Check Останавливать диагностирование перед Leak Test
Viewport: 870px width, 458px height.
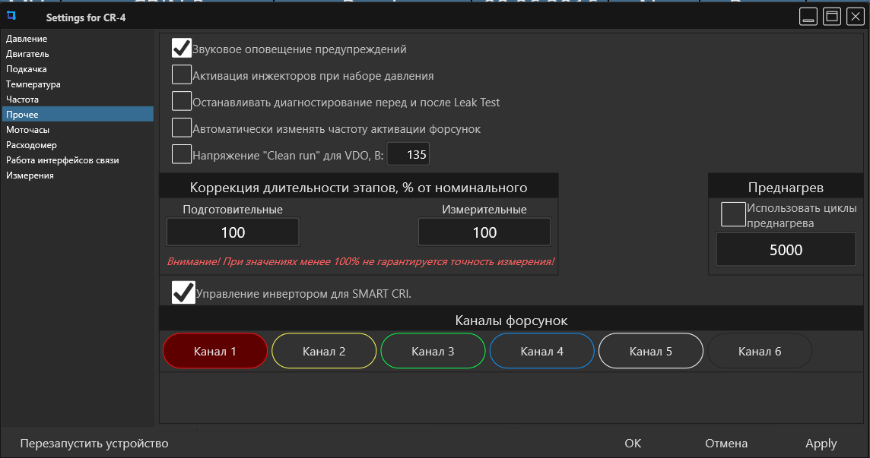pyautogui.click(x=182, y=101)
